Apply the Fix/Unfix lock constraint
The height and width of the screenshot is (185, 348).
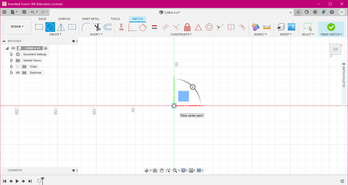tap(187, 27)
